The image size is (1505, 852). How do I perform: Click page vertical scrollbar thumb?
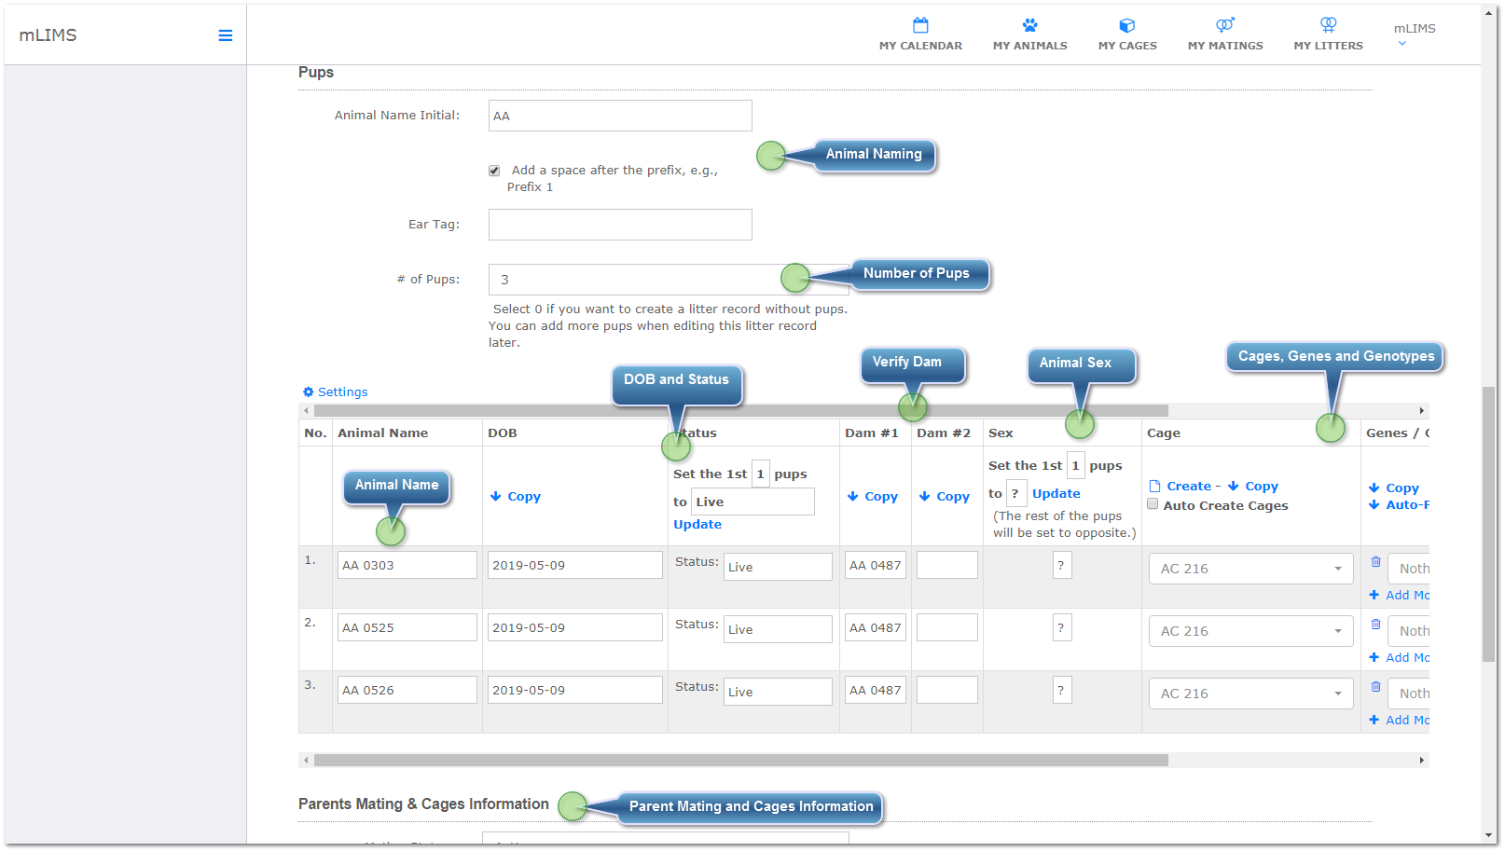tap(1488, 524)
